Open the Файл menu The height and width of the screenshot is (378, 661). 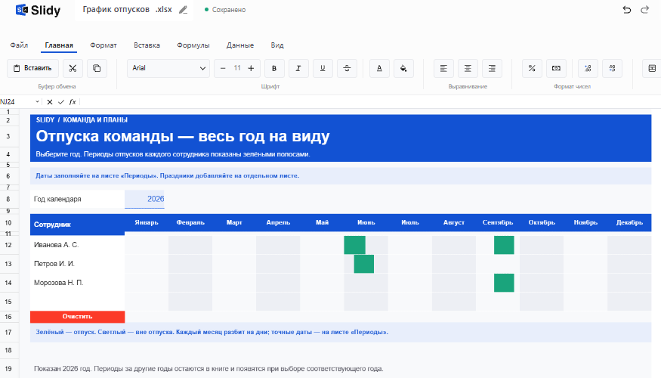click(19, 45)
